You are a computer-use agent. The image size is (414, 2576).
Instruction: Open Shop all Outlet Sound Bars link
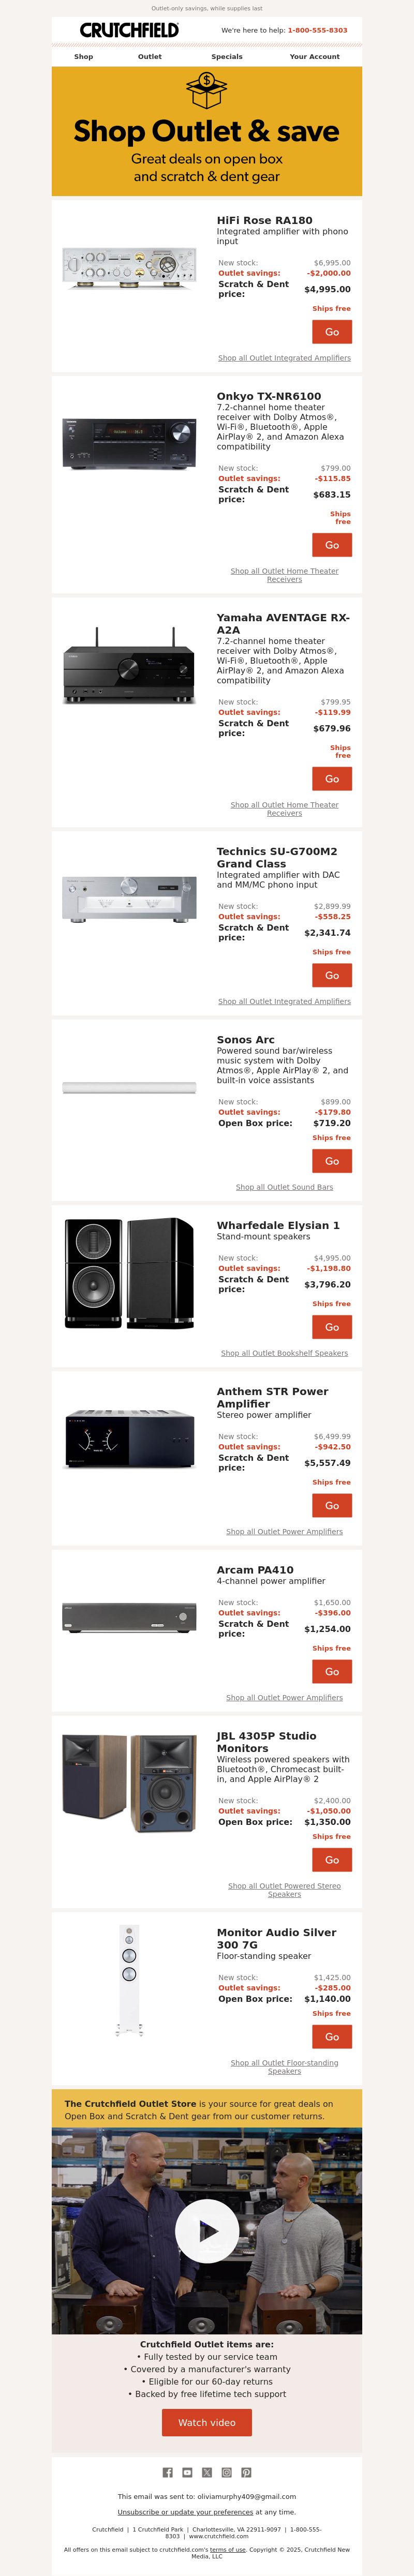point(285,1187)
